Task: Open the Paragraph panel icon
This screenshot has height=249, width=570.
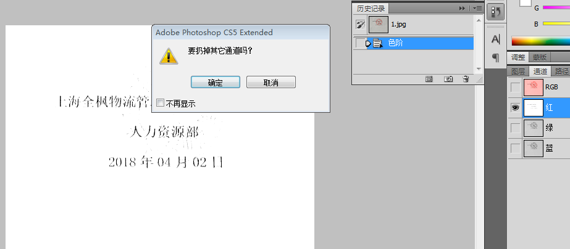Action: [495, 57]
